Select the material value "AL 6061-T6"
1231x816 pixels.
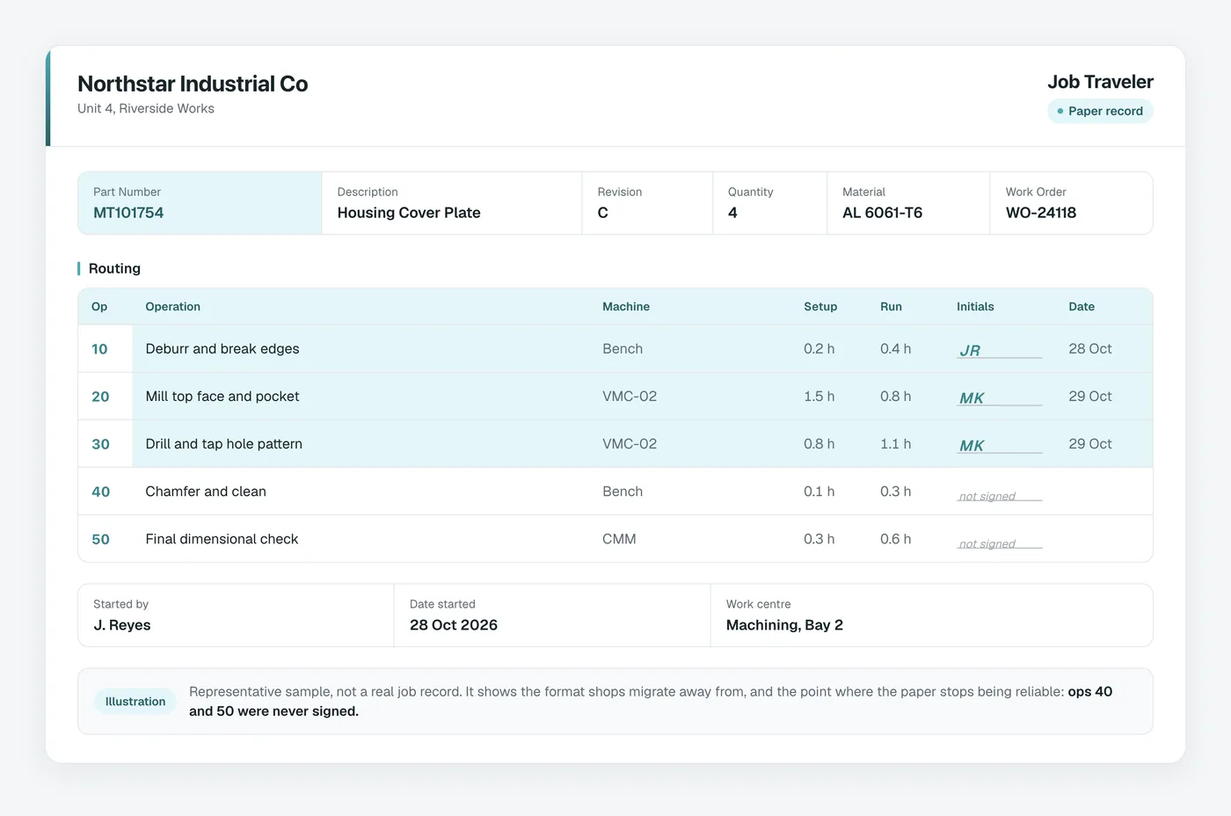[882, 213]
